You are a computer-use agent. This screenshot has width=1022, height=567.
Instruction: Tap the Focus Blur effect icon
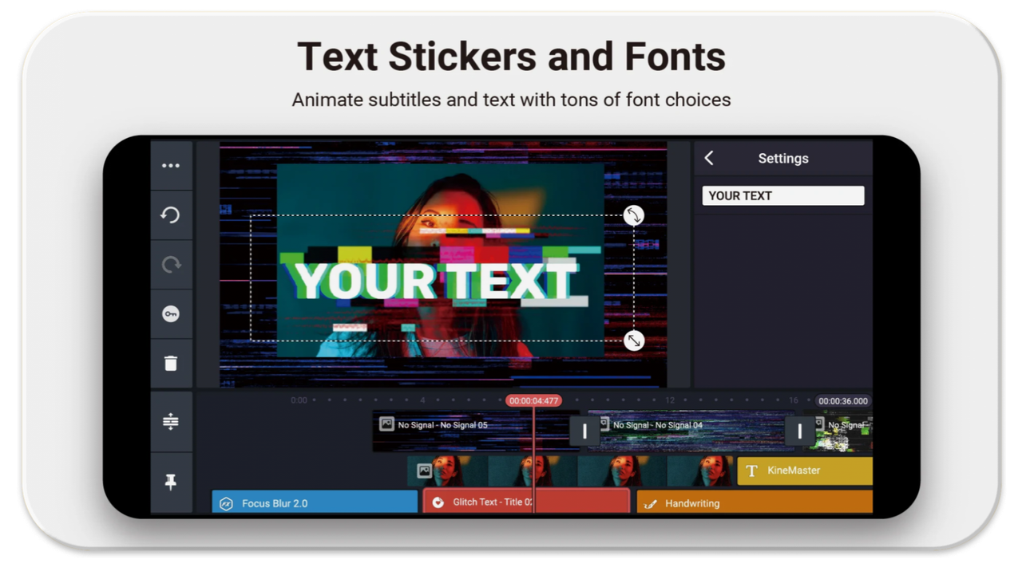point(226,503)
